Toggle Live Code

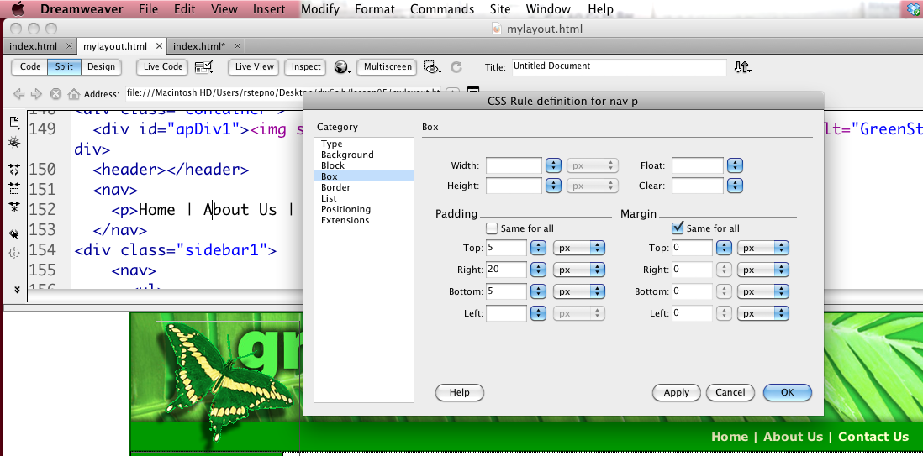(163, 66)
